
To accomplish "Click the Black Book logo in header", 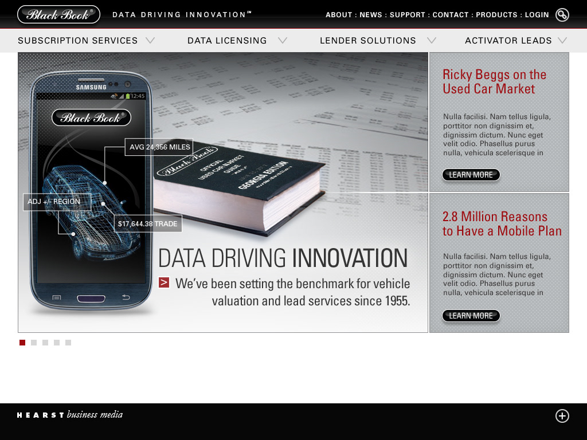I will (x=59, y=14).
